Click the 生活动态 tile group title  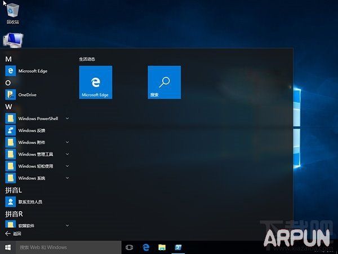tap(87, 59)
